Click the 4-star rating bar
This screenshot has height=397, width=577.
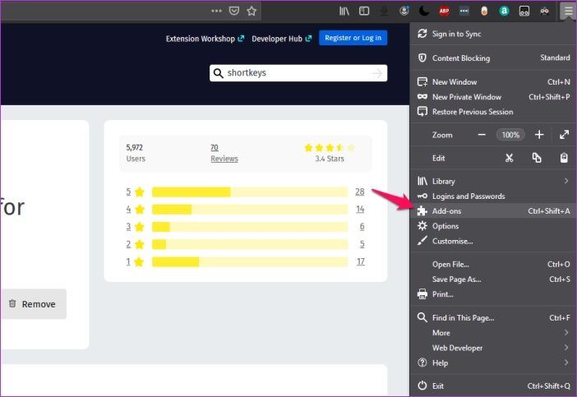coord(250,210)
